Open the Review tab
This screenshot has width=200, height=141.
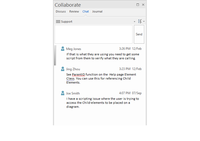point(74,11)
